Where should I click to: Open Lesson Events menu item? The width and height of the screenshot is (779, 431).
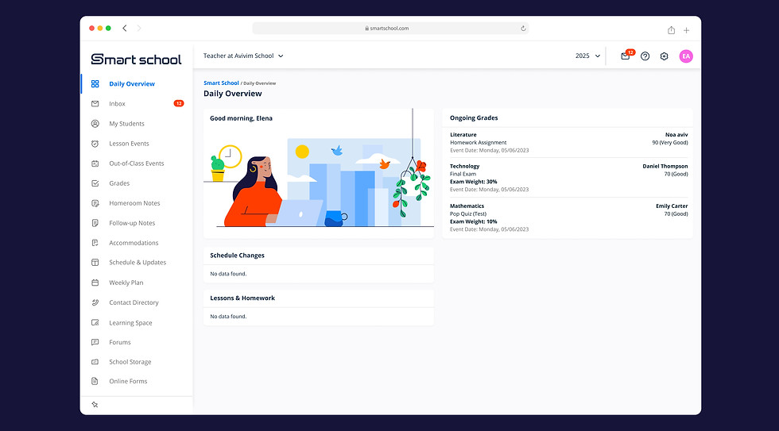point(129,144)
